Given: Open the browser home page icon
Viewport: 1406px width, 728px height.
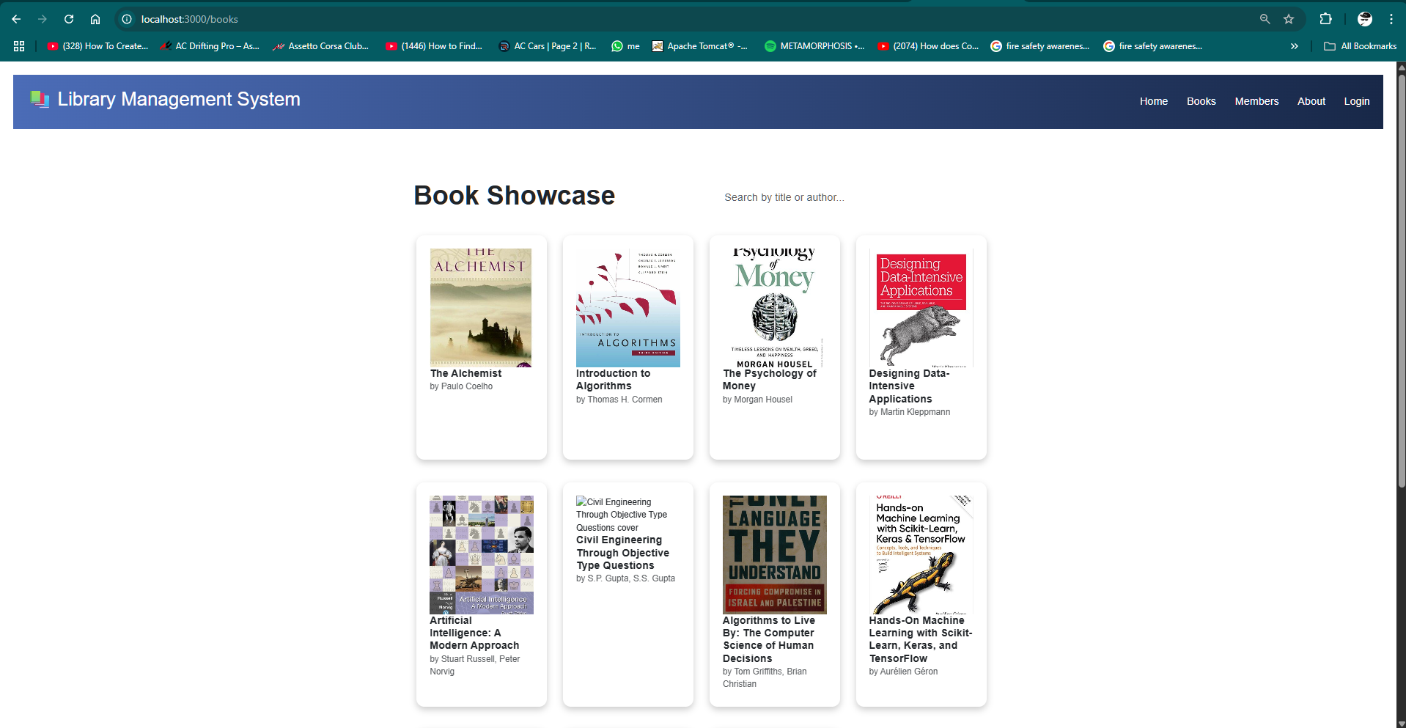Looking at the screenshot, I should click(x=95, y=19).
